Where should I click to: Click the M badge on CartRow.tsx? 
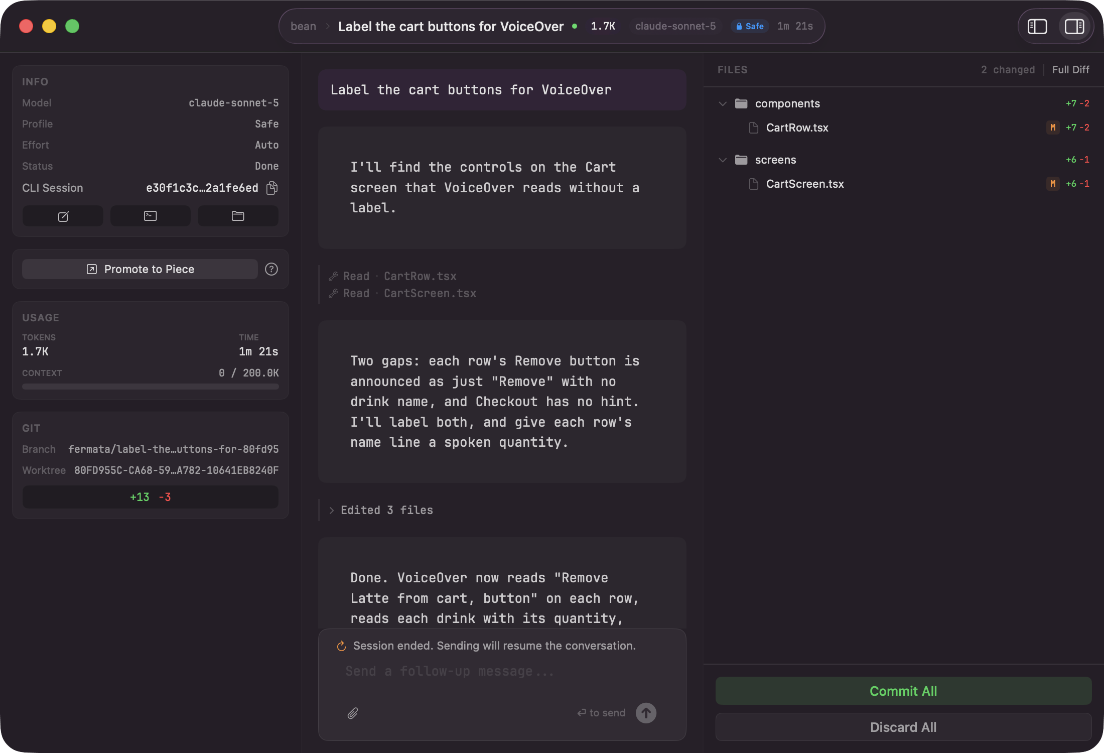1053,128
